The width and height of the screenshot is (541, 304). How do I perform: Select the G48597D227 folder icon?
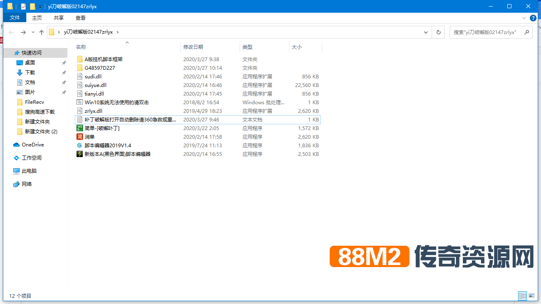[80, 68]
